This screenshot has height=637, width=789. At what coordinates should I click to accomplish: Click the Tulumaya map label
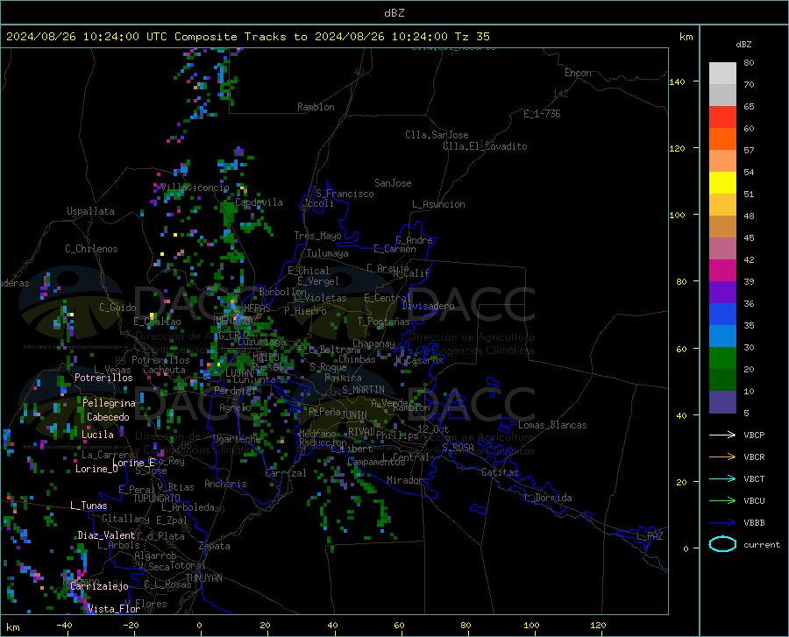point(327,253)
